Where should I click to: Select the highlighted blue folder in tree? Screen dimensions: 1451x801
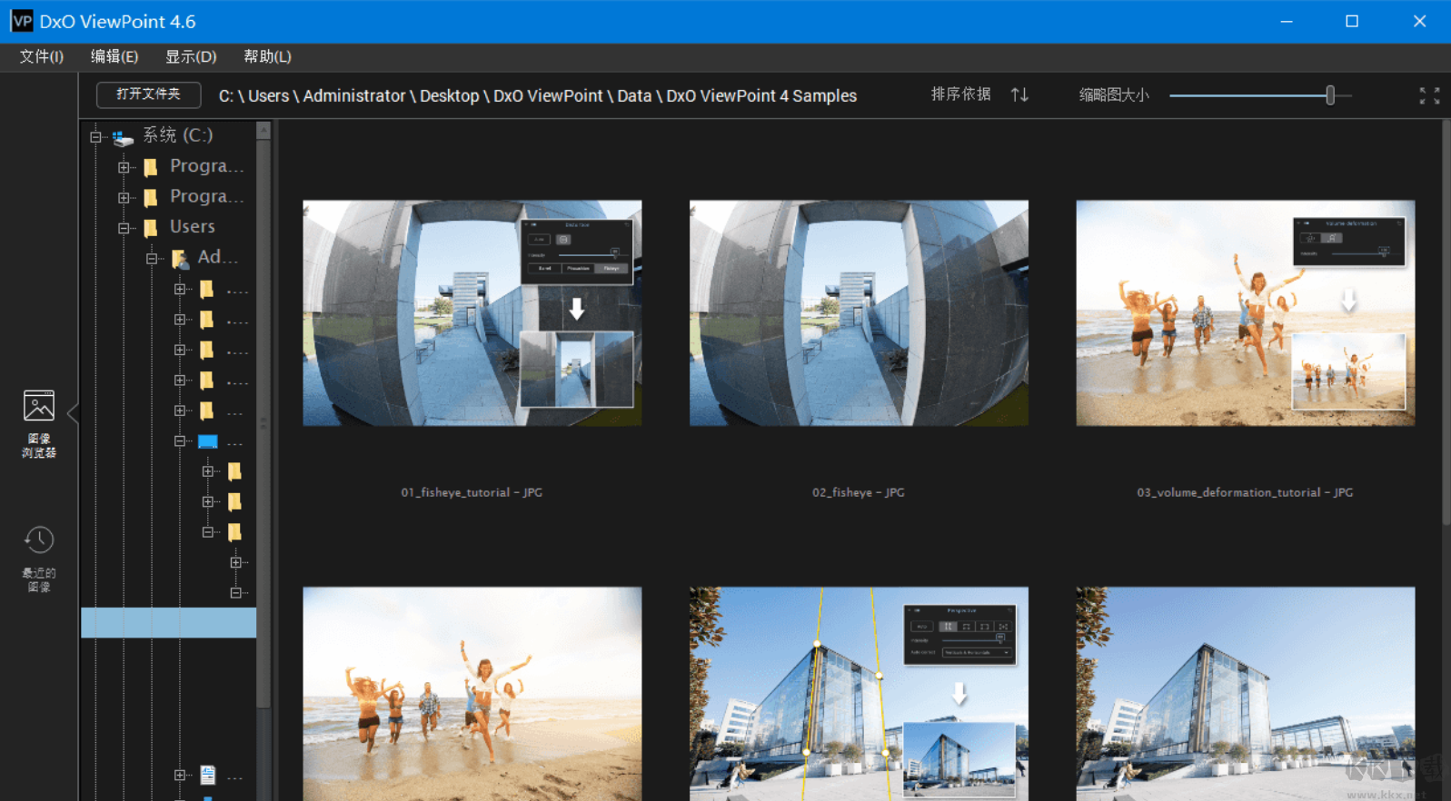(x=207, y=441)
